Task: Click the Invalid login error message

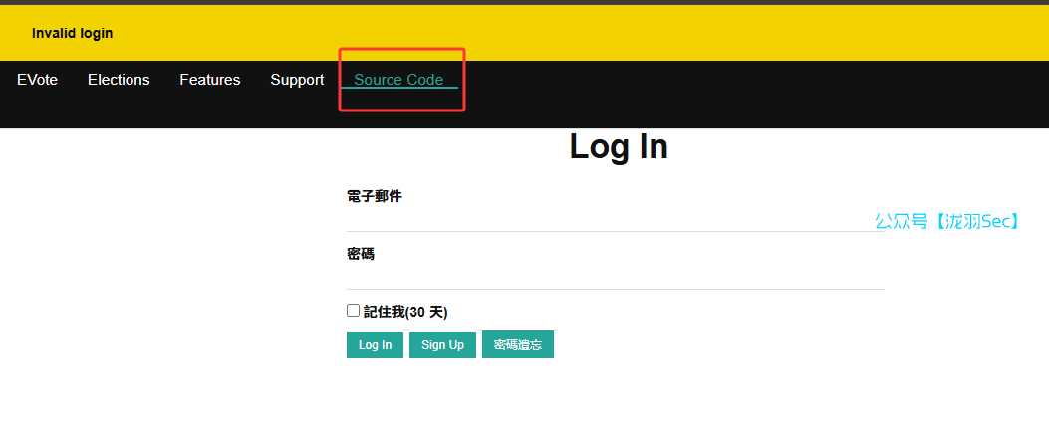Action: (x=72, y=33)
